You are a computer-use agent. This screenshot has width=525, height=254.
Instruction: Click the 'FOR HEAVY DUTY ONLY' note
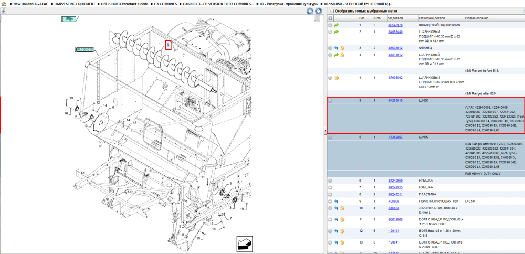coord(482,174)
